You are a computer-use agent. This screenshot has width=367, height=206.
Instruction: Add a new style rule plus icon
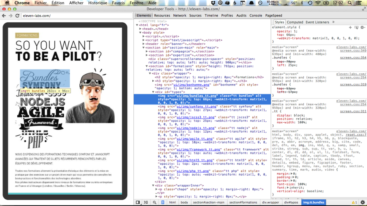point(350,27)
